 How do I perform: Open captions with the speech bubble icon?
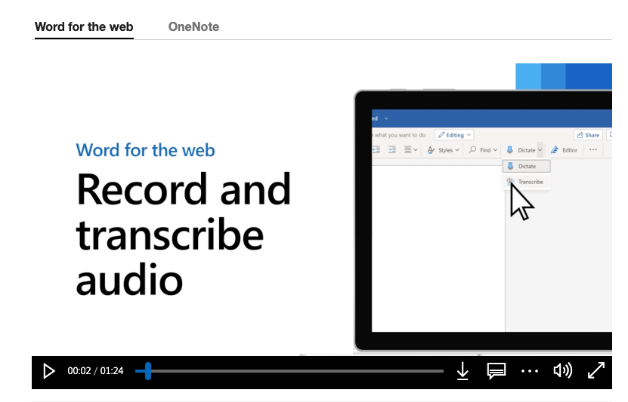click(x=497, y=371)
